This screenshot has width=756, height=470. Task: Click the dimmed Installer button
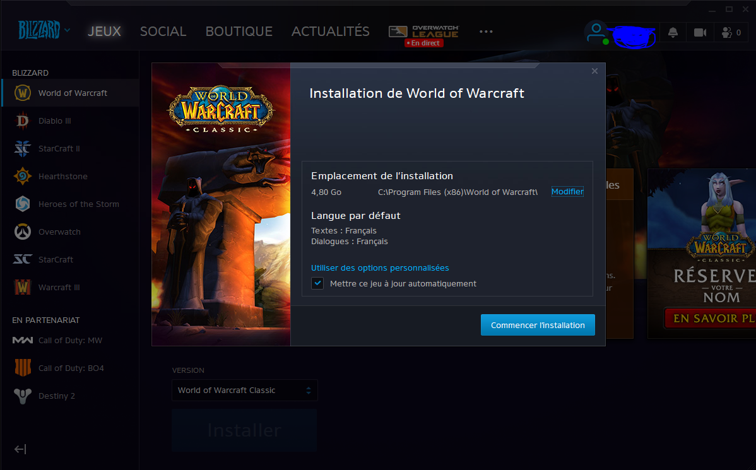pos(244,430)
